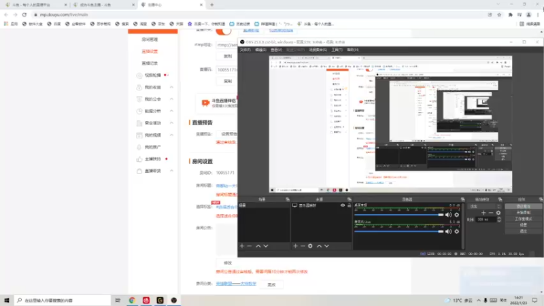Open Chrome extensions puzzle icon
This screenshot has width=544, height=306.
coord(511,14)
